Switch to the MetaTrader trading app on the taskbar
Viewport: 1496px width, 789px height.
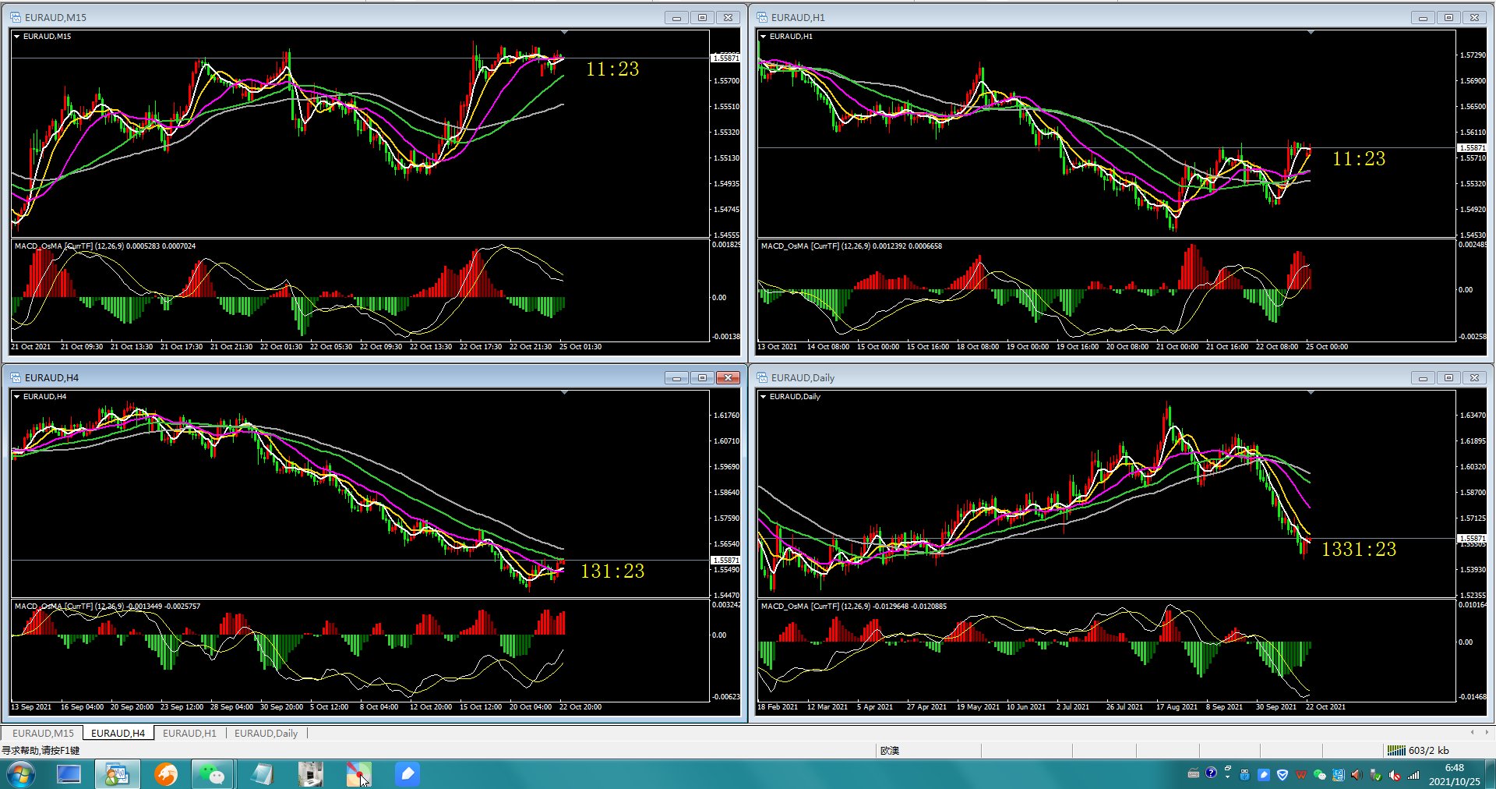coord(117,774)
